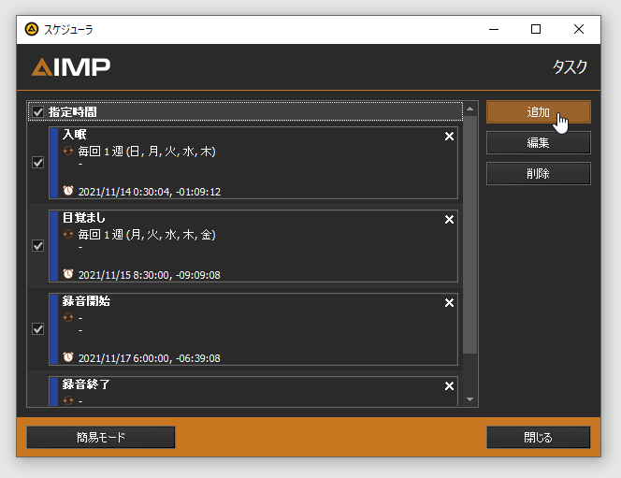
Task: Click the AIMP logo in header
Action: click(x=71, y=67)
